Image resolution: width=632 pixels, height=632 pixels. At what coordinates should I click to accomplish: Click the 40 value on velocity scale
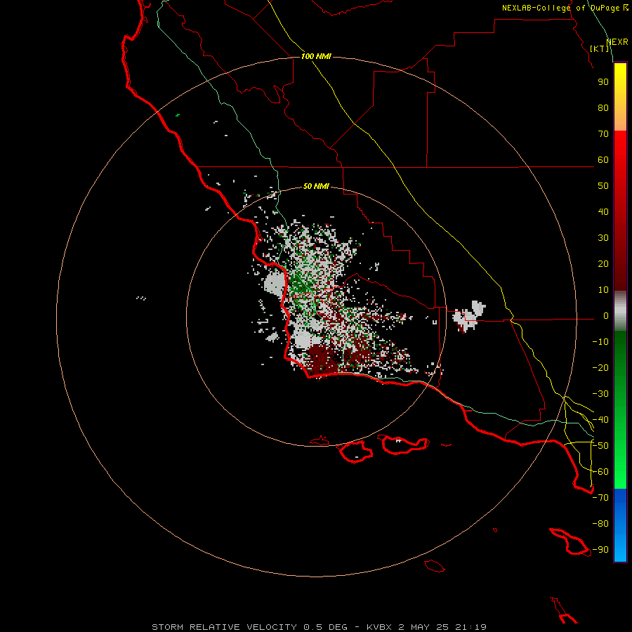click(x=603, y=212)
